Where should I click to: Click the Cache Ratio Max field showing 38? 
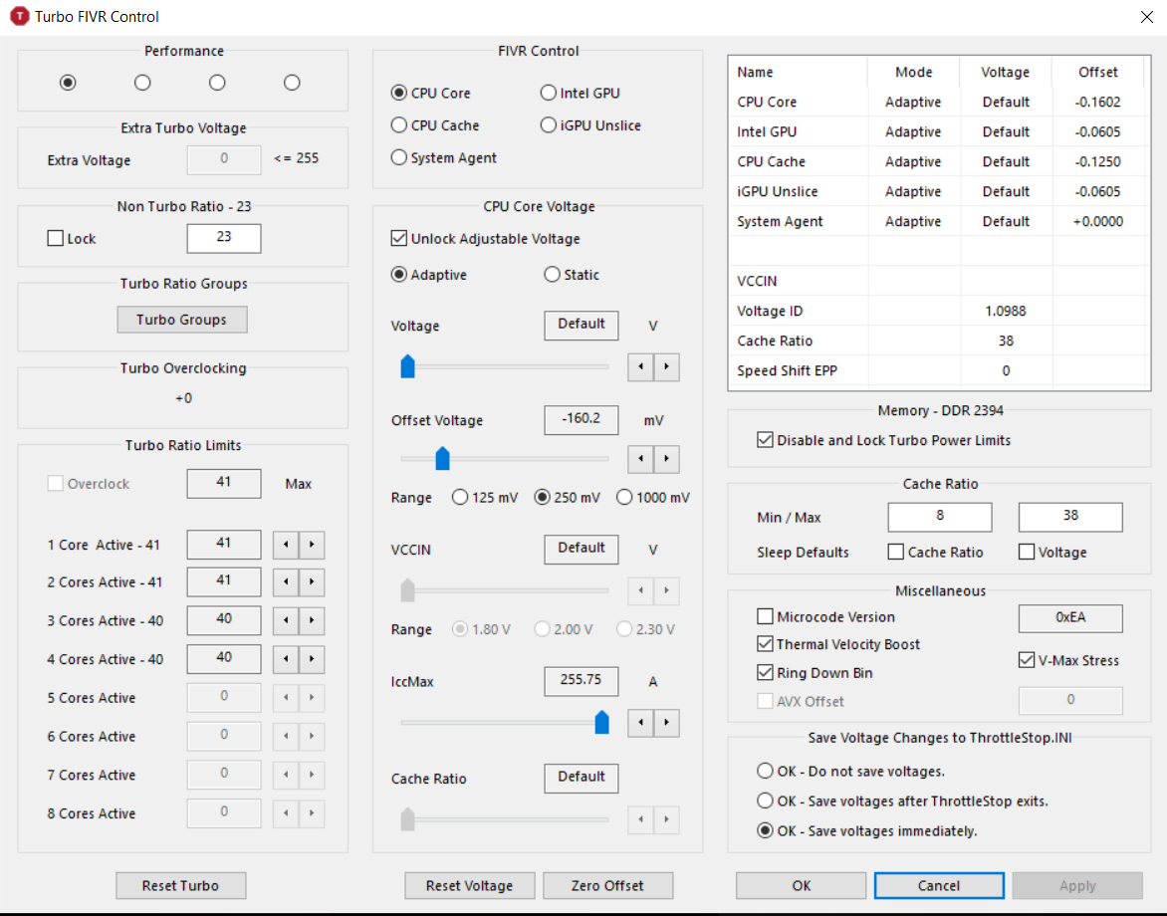pyautogui.click(x=1070, y=517)
